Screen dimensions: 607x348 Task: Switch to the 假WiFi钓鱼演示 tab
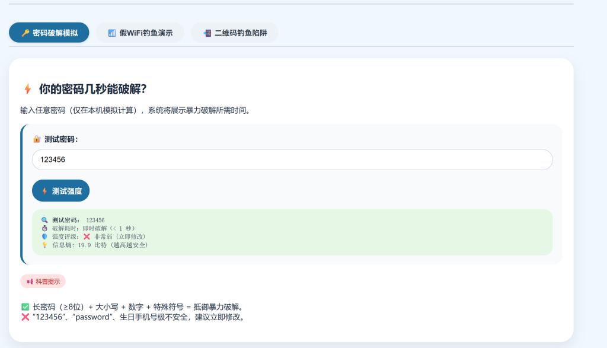(x=140, y=33)
